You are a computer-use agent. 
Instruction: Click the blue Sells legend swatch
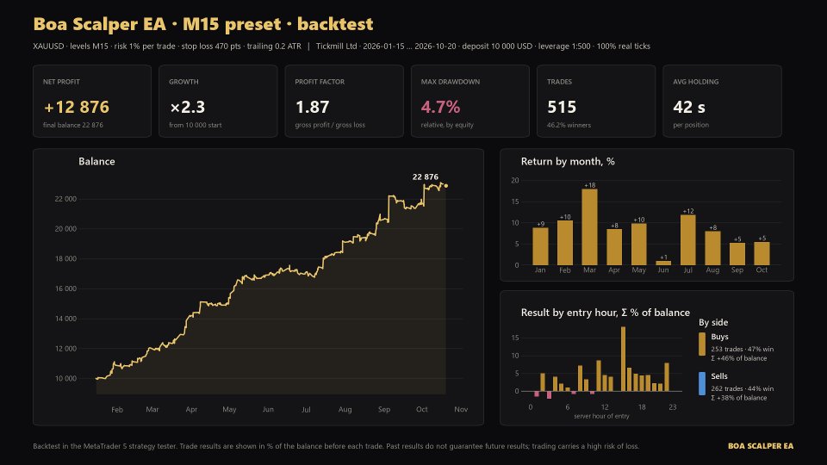[x=702, y=383]
